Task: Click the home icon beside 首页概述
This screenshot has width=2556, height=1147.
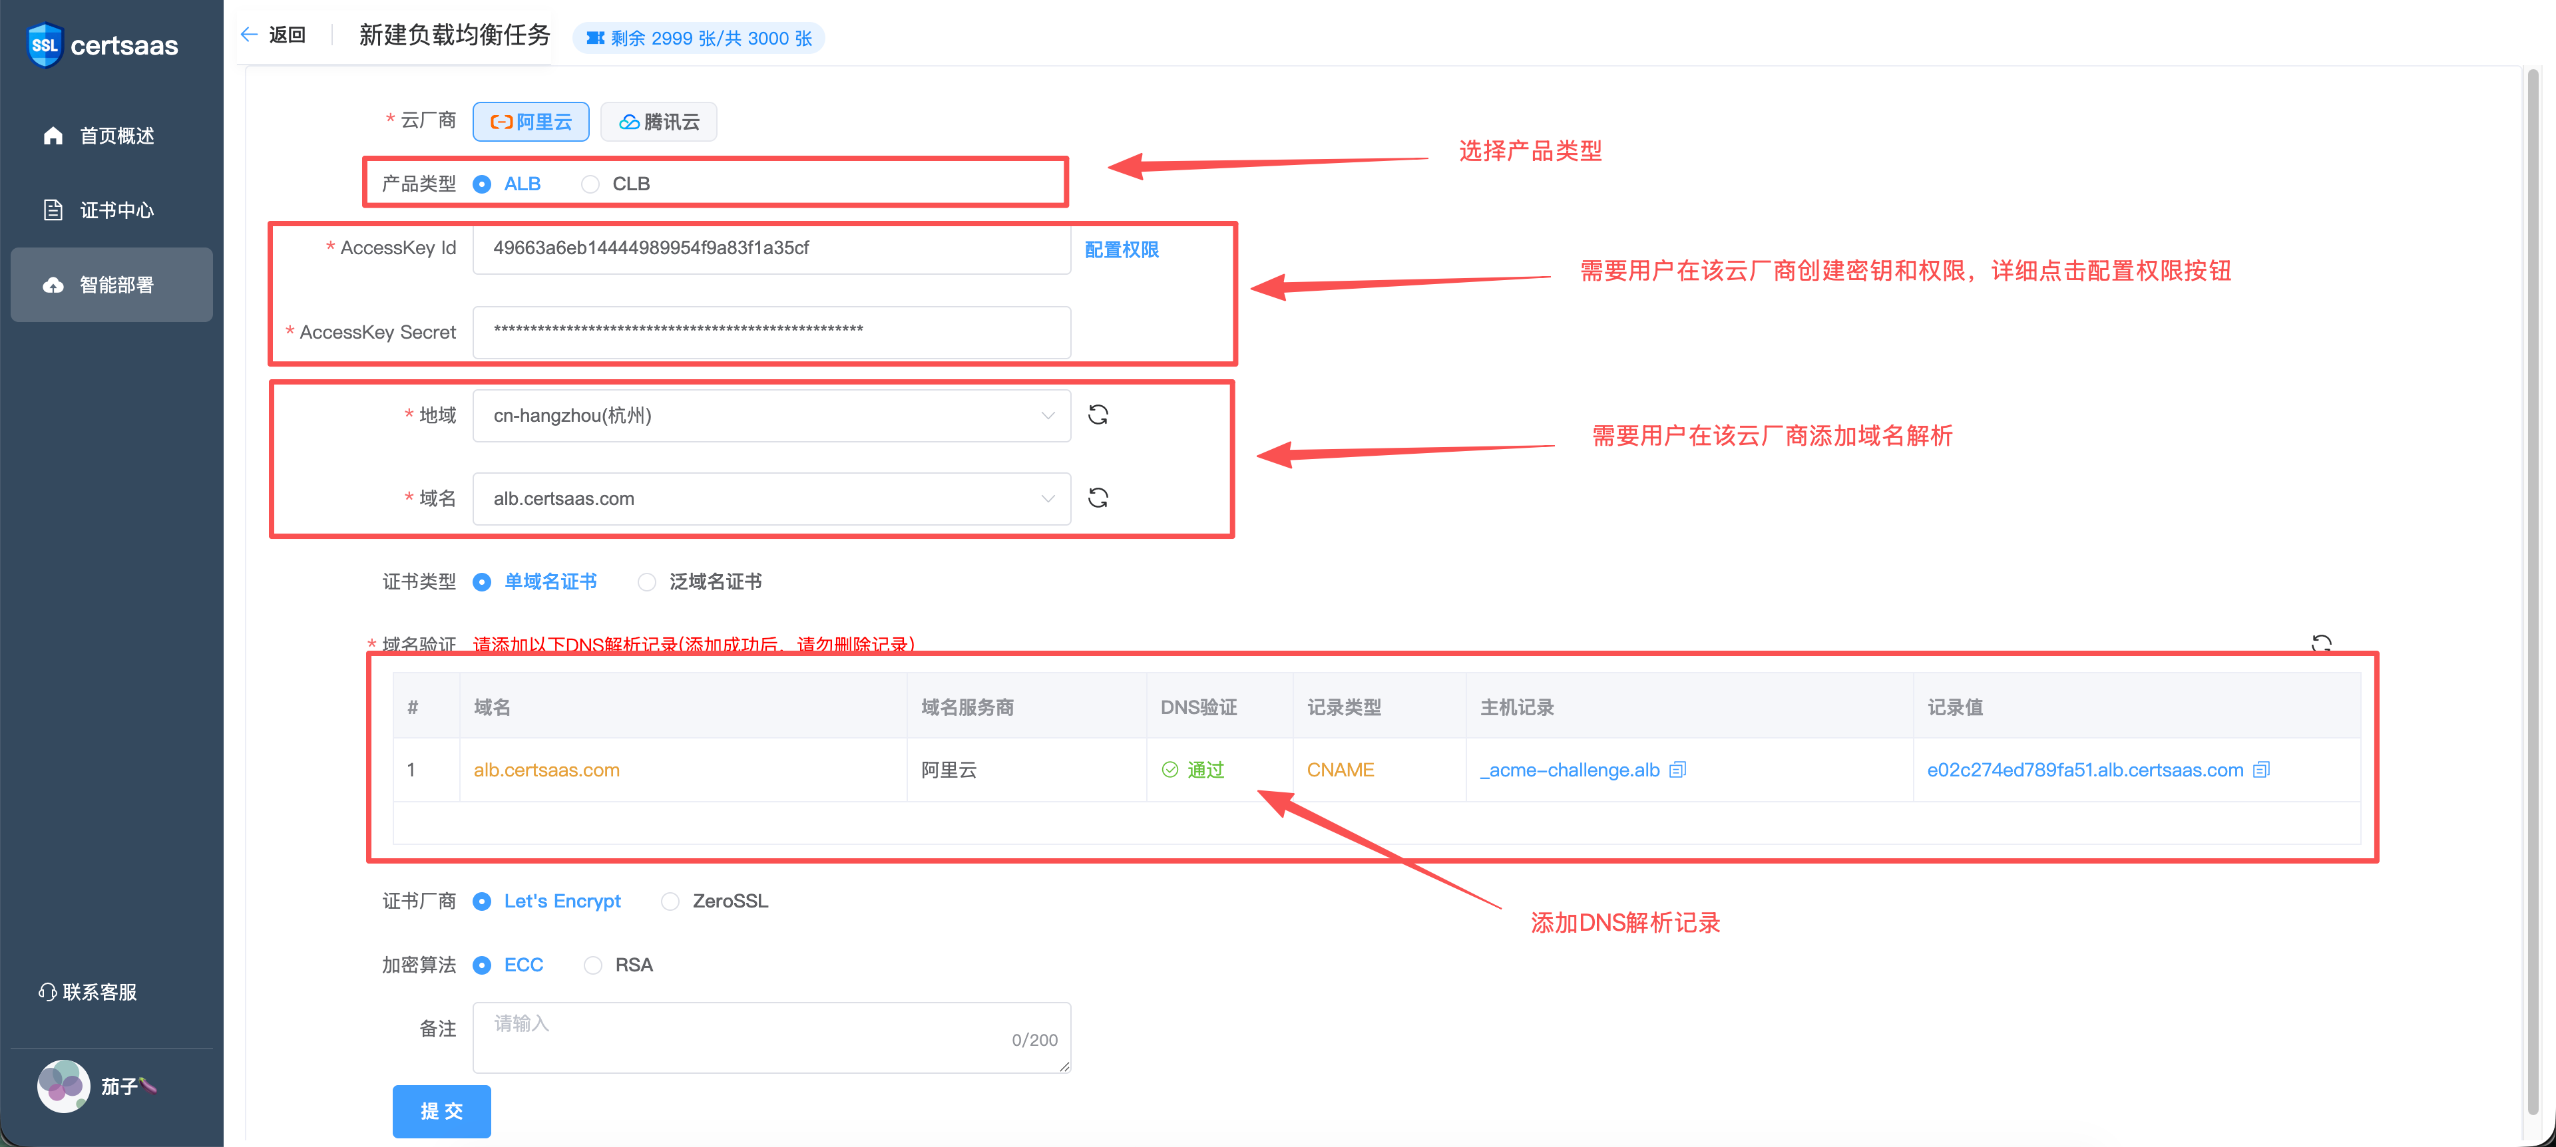Action: click(53, 136)
